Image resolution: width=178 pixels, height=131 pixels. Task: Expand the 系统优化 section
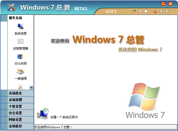[x=17, y=93]
